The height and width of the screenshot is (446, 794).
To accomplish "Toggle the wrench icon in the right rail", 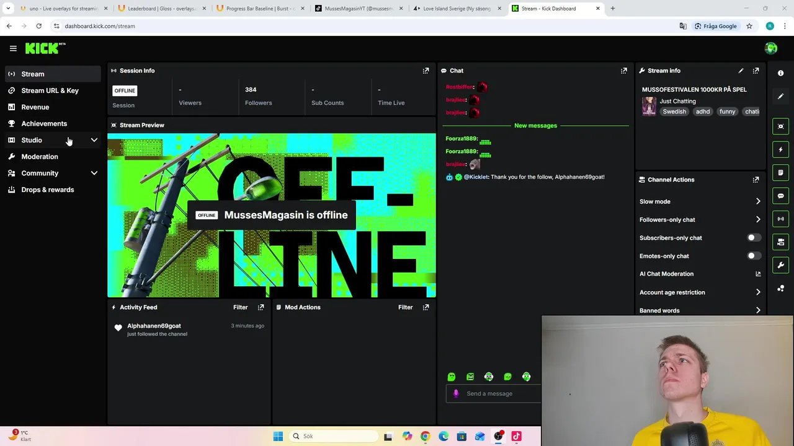I will coord(780,265).
